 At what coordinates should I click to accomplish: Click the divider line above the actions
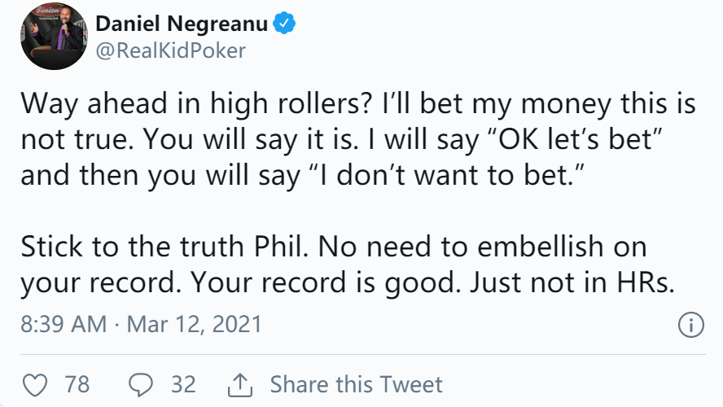[363, 354]
